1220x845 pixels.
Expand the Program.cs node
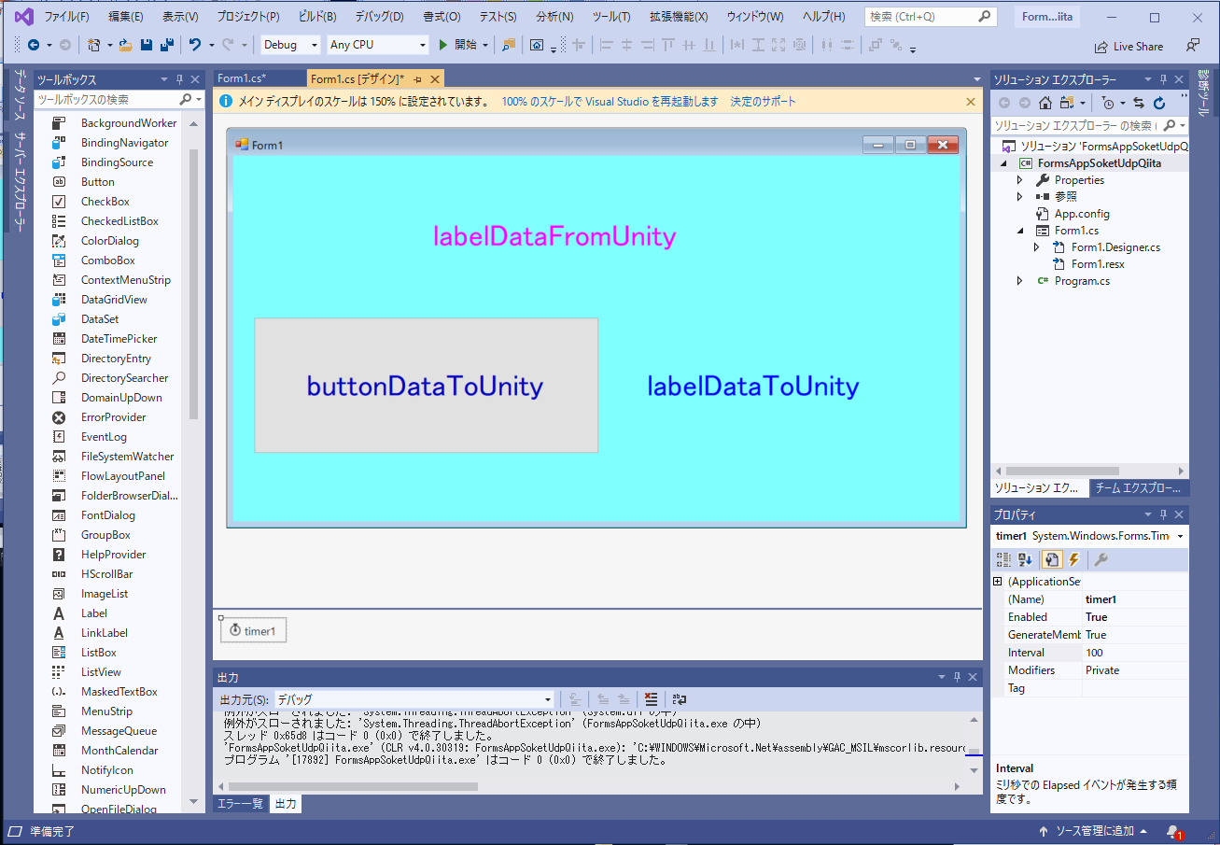[1019, 281]
